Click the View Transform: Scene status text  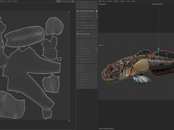click(106, 129)
